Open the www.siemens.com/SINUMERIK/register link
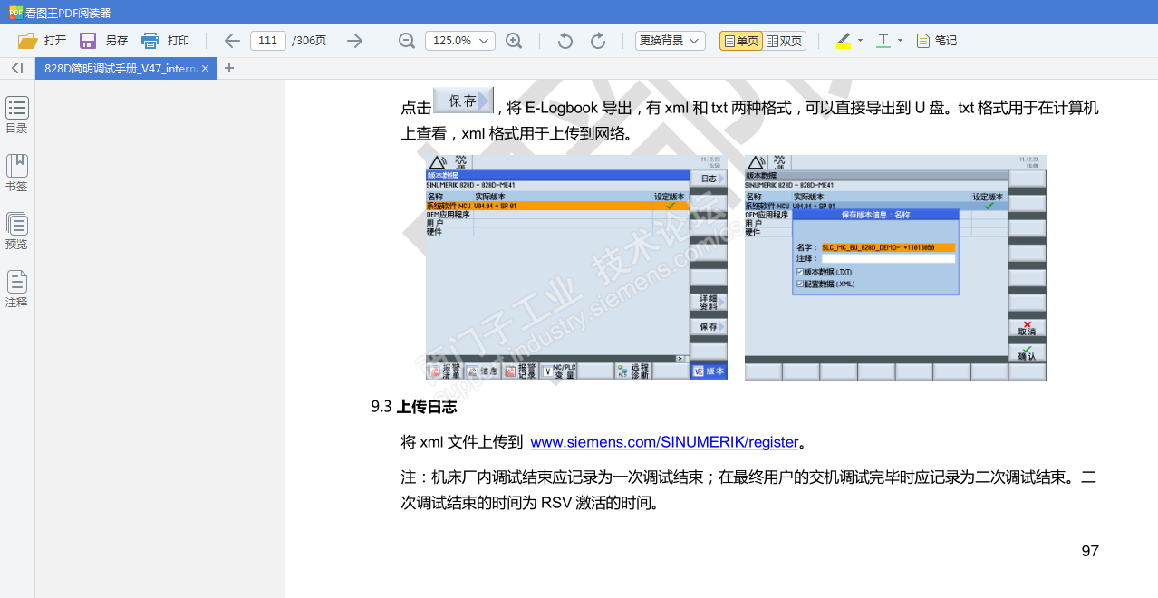This screenshot has width=1158, height=598. tap(664, 442)
